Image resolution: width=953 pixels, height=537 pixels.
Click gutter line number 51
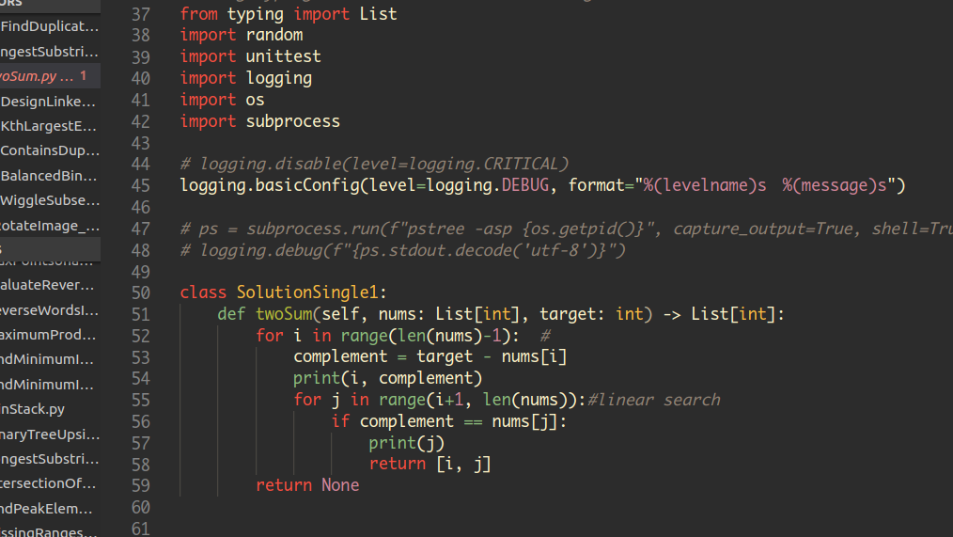tap(141, 314)
